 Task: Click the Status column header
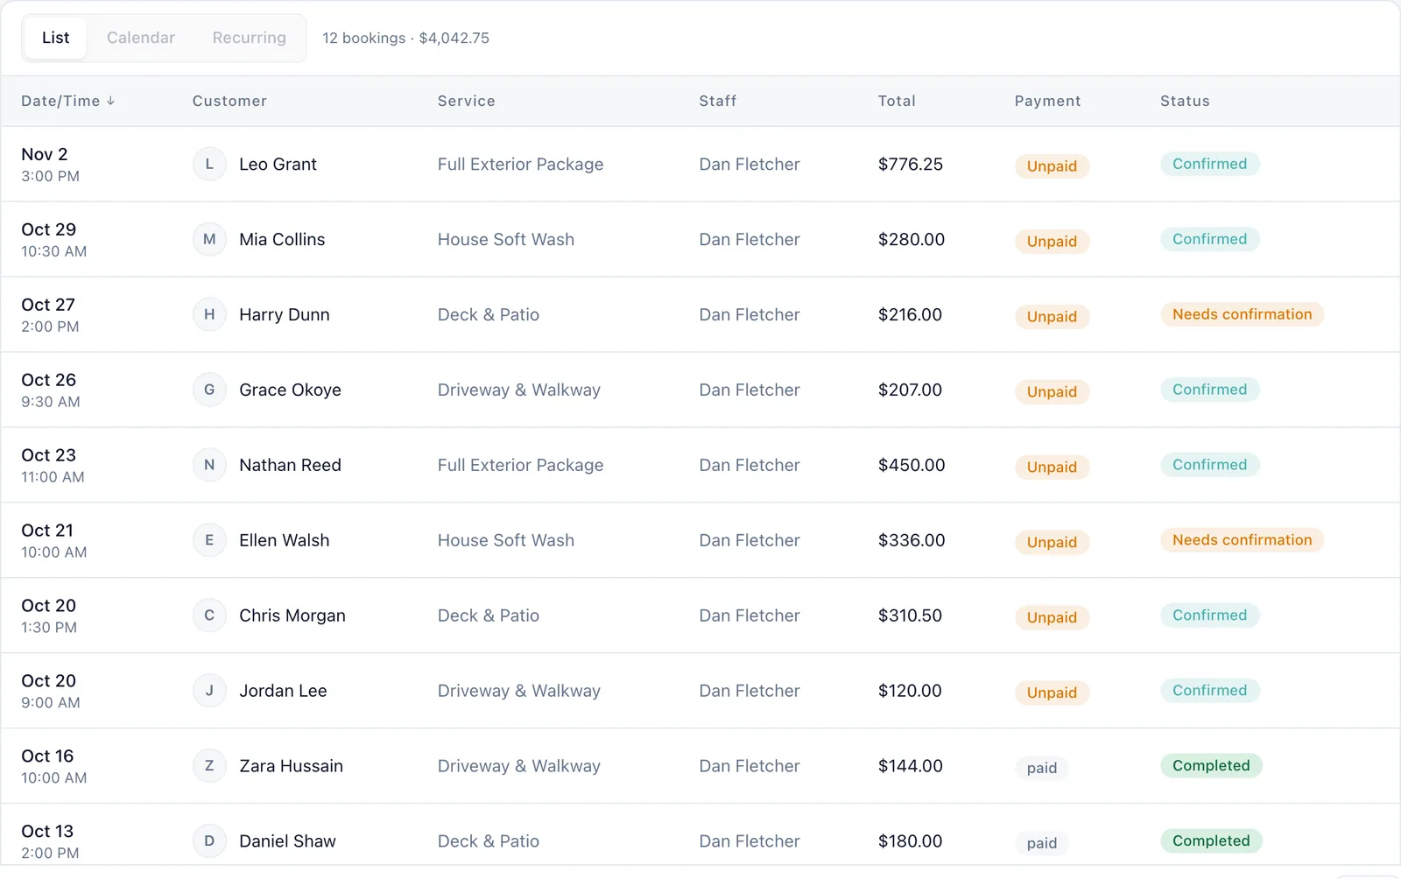[1185, 101]
